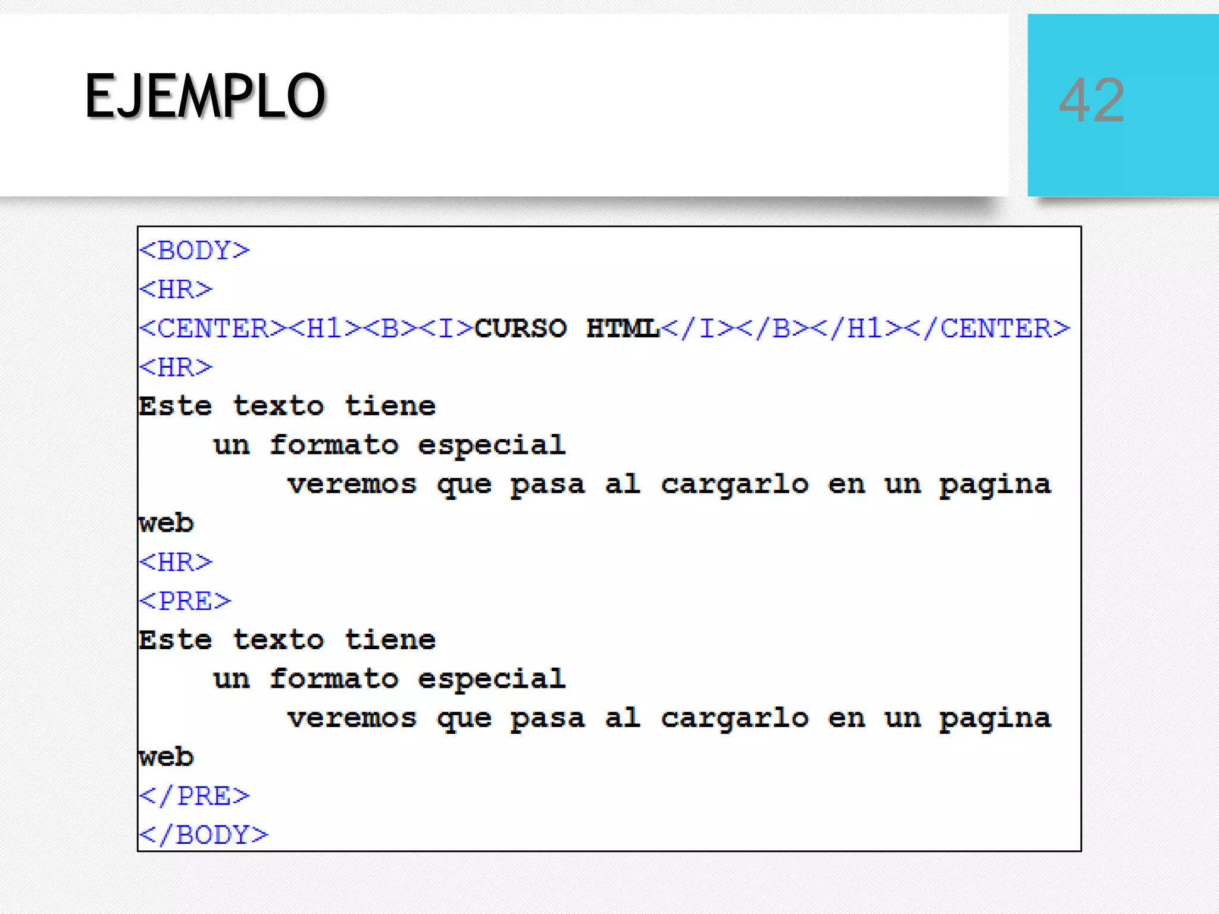Click first 'un formato especial' line above <PRE>

pyautogui.click(x=390, y=445)
